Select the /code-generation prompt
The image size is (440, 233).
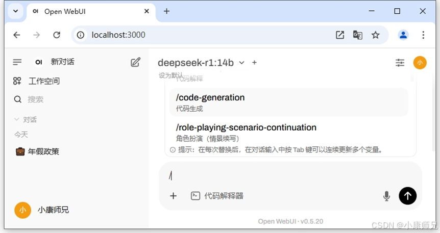point(289,102)
